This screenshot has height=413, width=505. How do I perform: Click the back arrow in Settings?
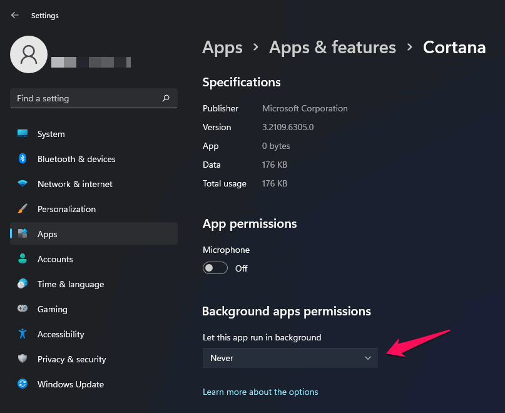point(15,15)
